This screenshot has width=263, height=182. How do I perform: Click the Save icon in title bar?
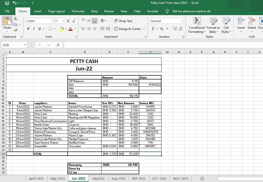tap(7, 3)
